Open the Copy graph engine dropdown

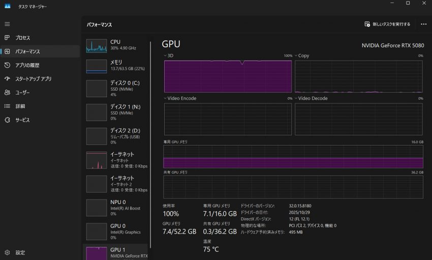(296, 55)
